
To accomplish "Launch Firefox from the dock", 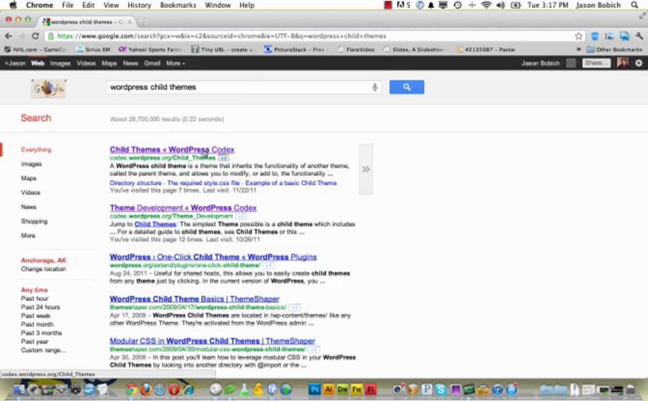I will click(146, 389).
